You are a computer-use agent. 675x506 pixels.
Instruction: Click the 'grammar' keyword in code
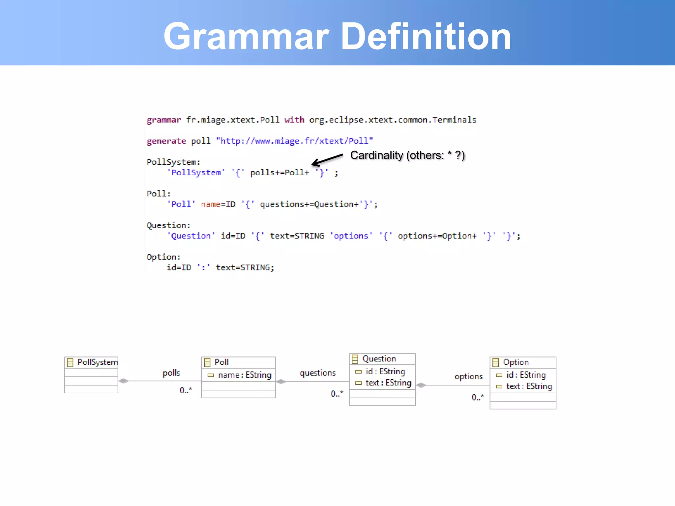click(x=164, y=120)
